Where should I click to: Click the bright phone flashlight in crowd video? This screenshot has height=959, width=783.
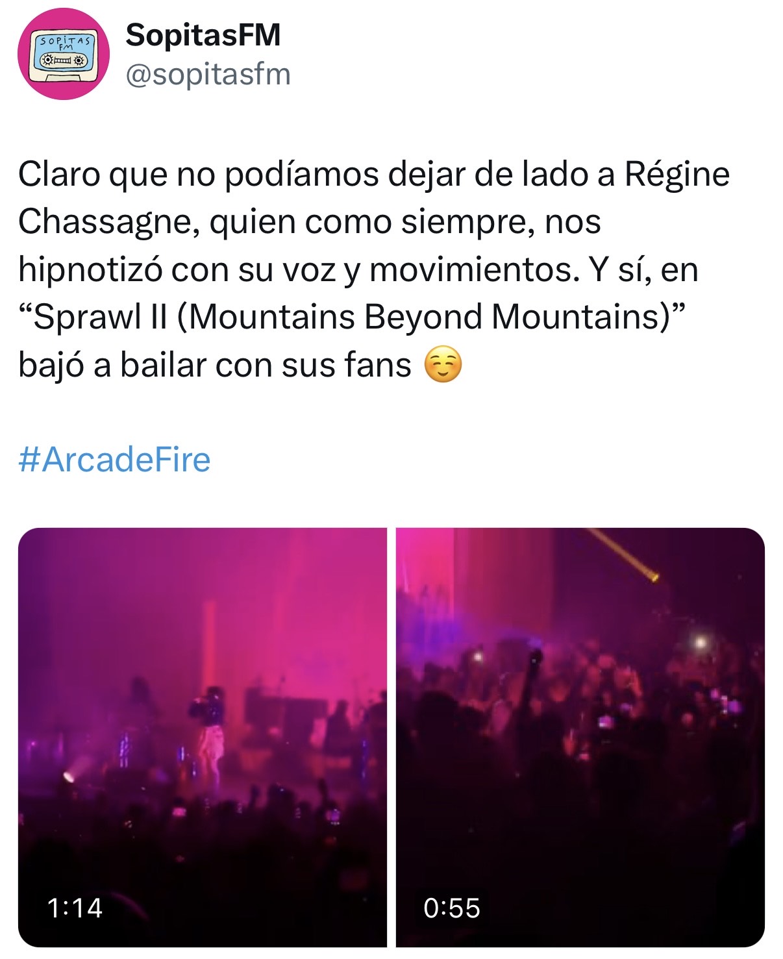coord(701,642)
